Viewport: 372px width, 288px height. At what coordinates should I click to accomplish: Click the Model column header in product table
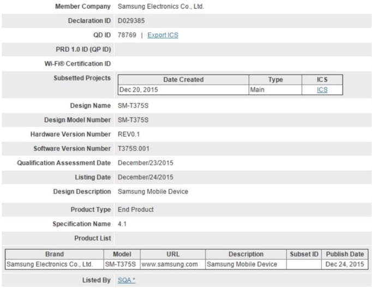122,254
